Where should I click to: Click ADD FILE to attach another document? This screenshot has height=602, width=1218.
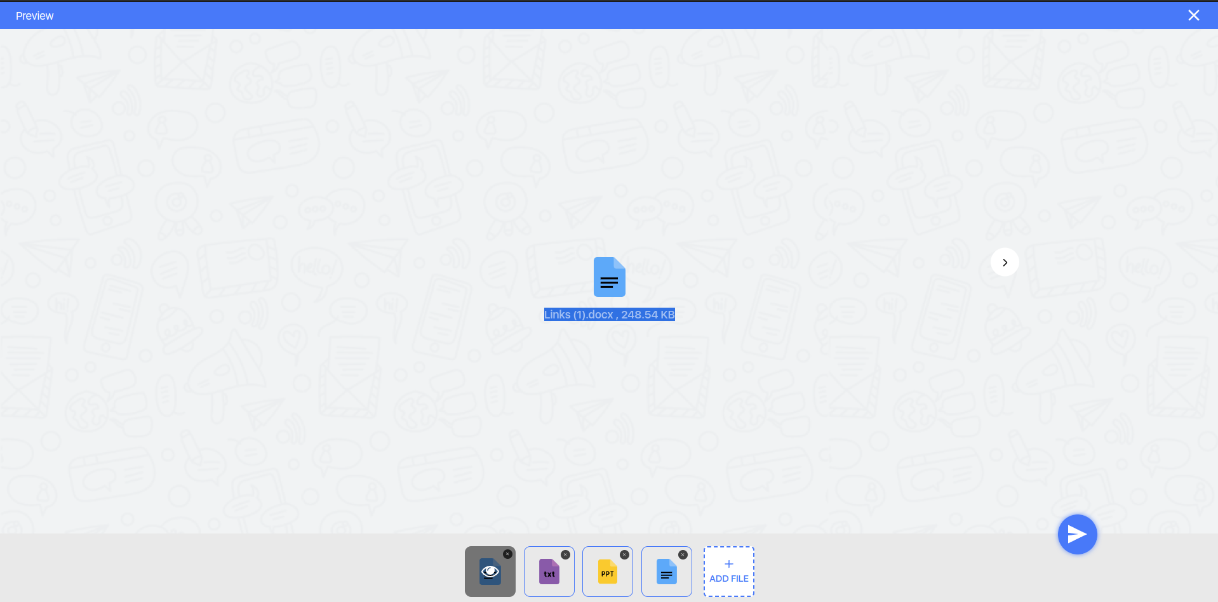[728, 579]
